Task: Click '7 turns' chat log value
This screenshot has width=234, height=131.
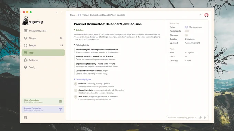Action: tap(188, 61)
